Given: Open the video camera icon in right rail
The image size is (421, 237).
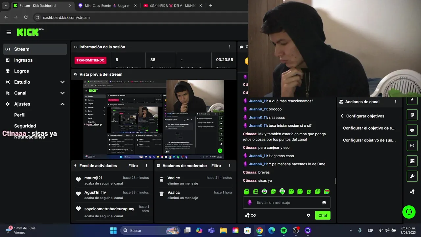Looking at the screenshot, I should (x=412, y=161).
